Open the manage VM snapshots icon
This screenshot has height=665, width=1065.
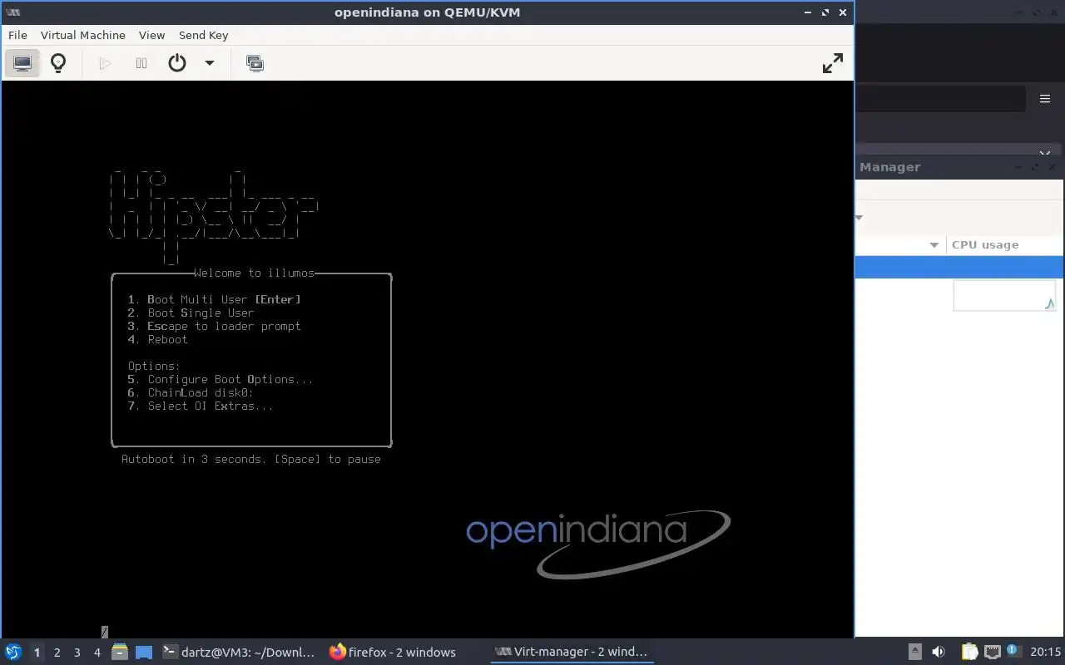(255, 63)
